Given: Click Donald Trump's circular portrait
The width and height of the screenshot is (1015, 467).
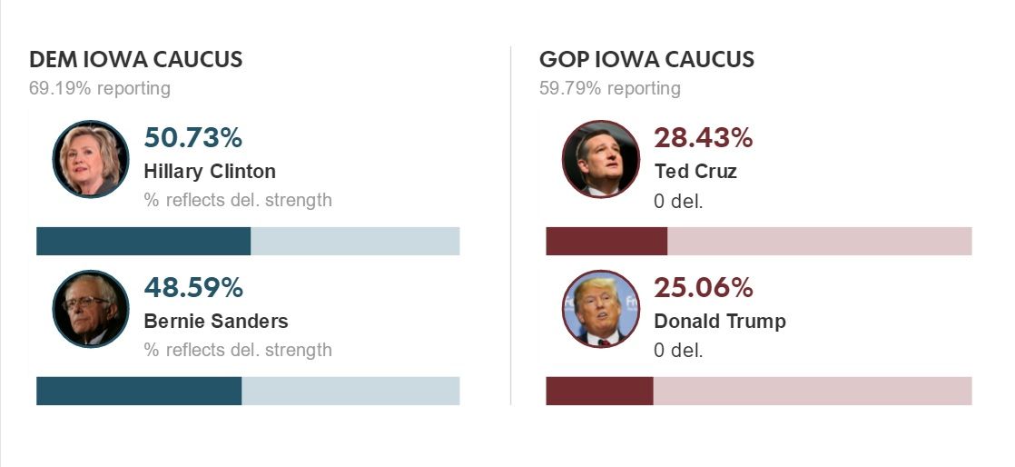Looking at the screenshot, I should point(601,309).
